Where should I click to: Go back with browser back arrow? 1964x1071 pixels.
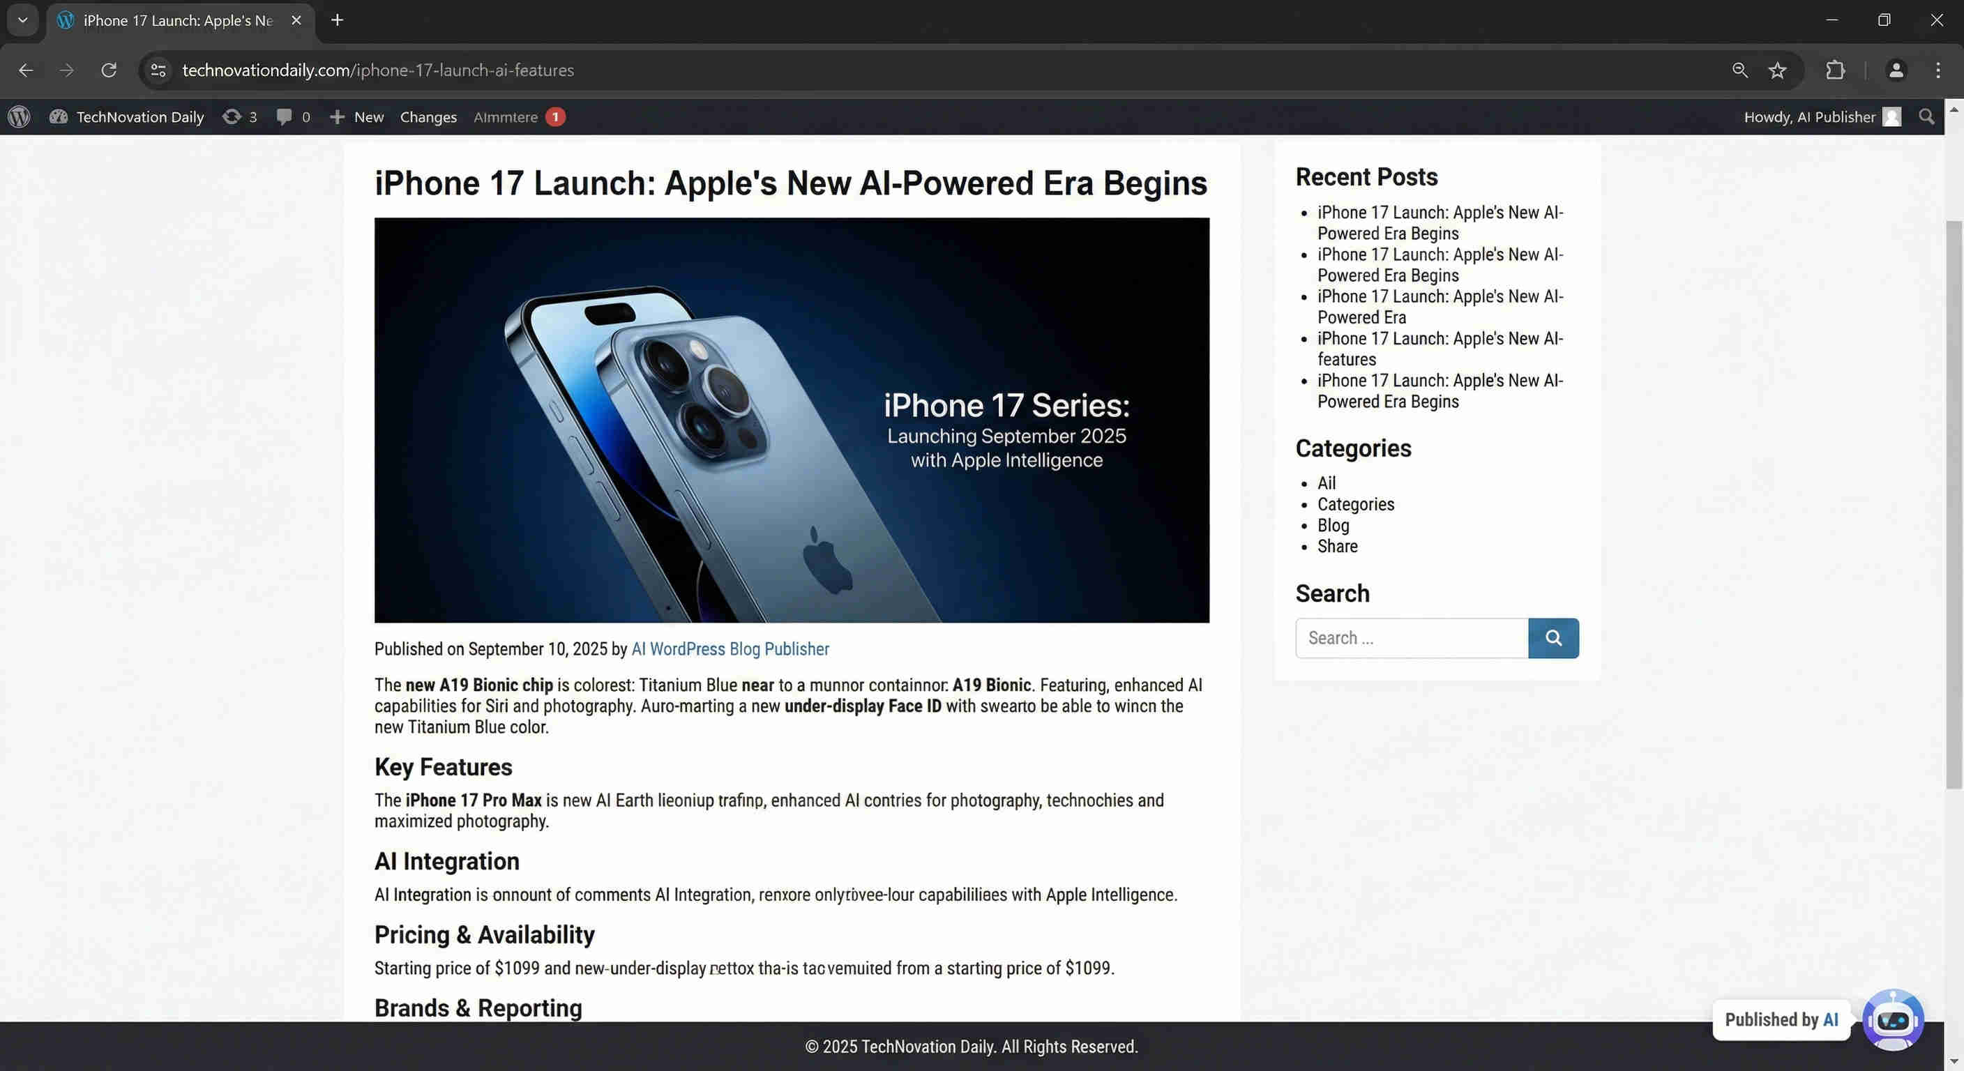pyautogui.click(x=26, y=70)
